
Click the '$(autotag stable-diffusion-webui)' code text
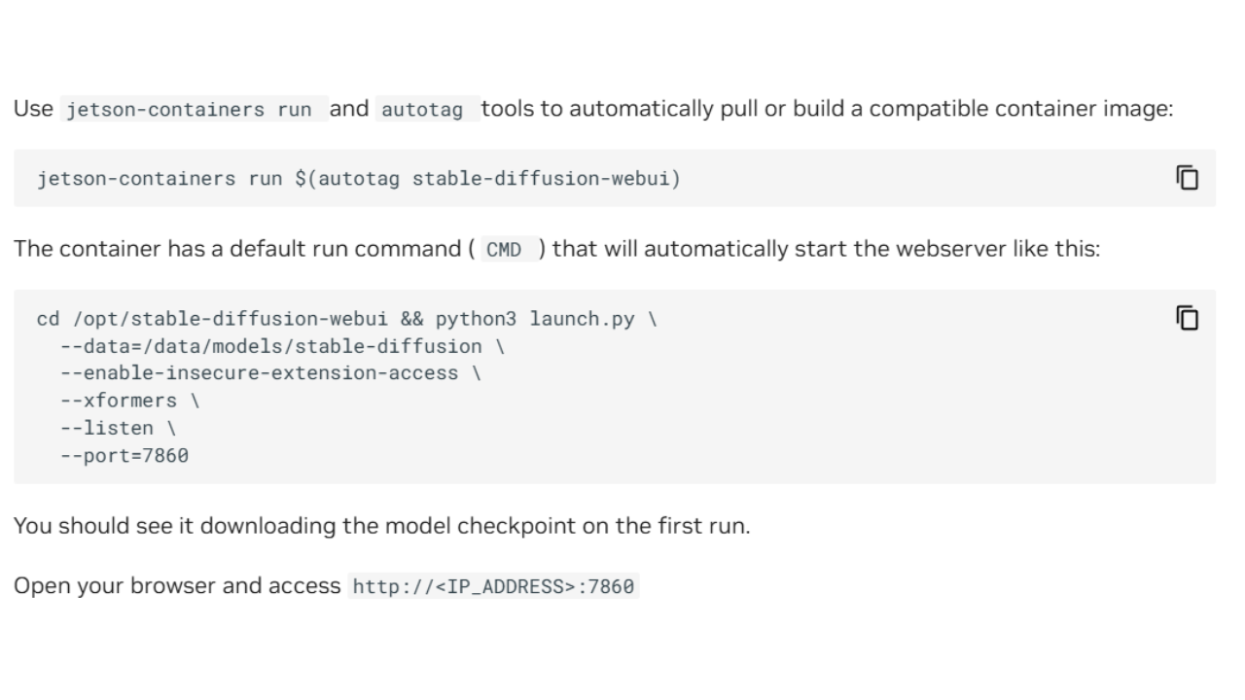[487, 179]
